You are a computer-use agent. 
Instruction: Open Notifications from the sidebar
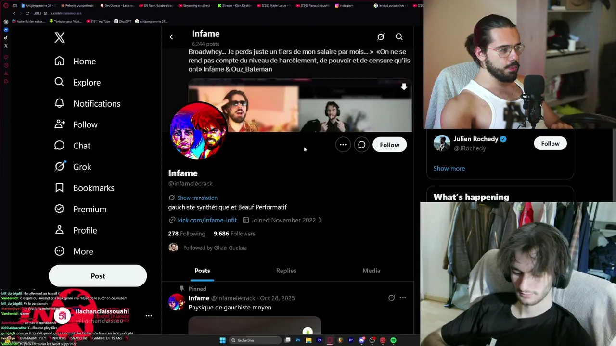pyautogui.click(x=87, y=103)
